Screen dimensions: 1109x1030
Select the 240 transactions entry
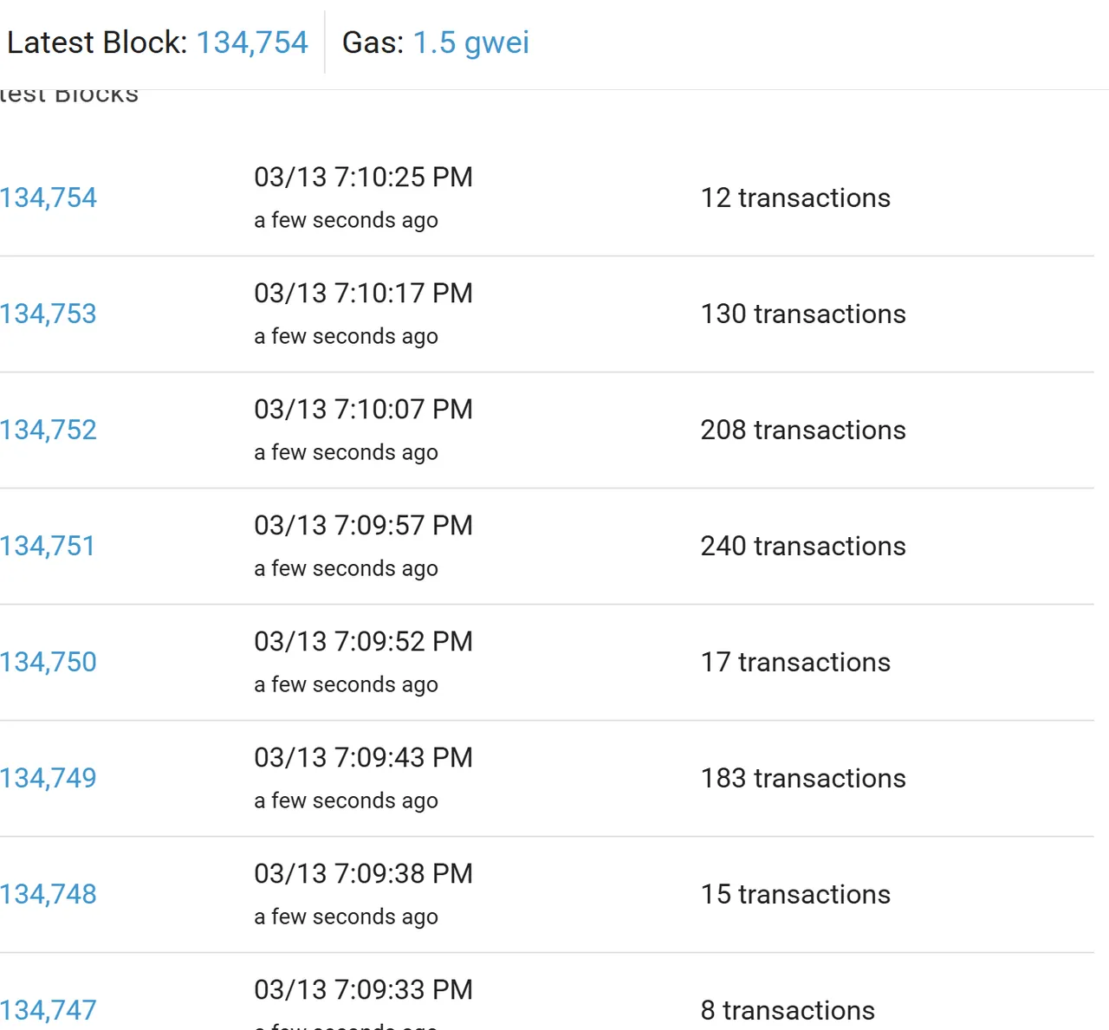(803, 546)
